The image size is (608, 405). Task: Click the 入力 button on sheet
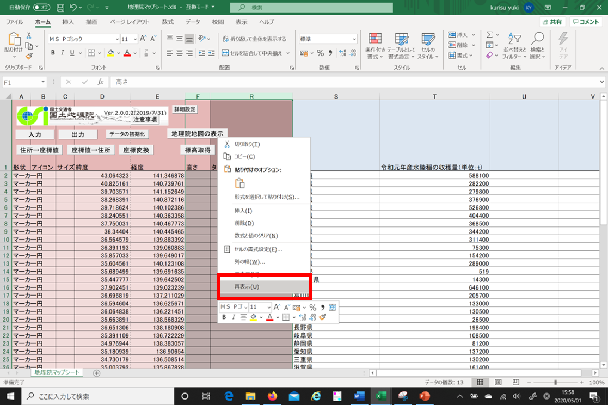tap(35, 134)
